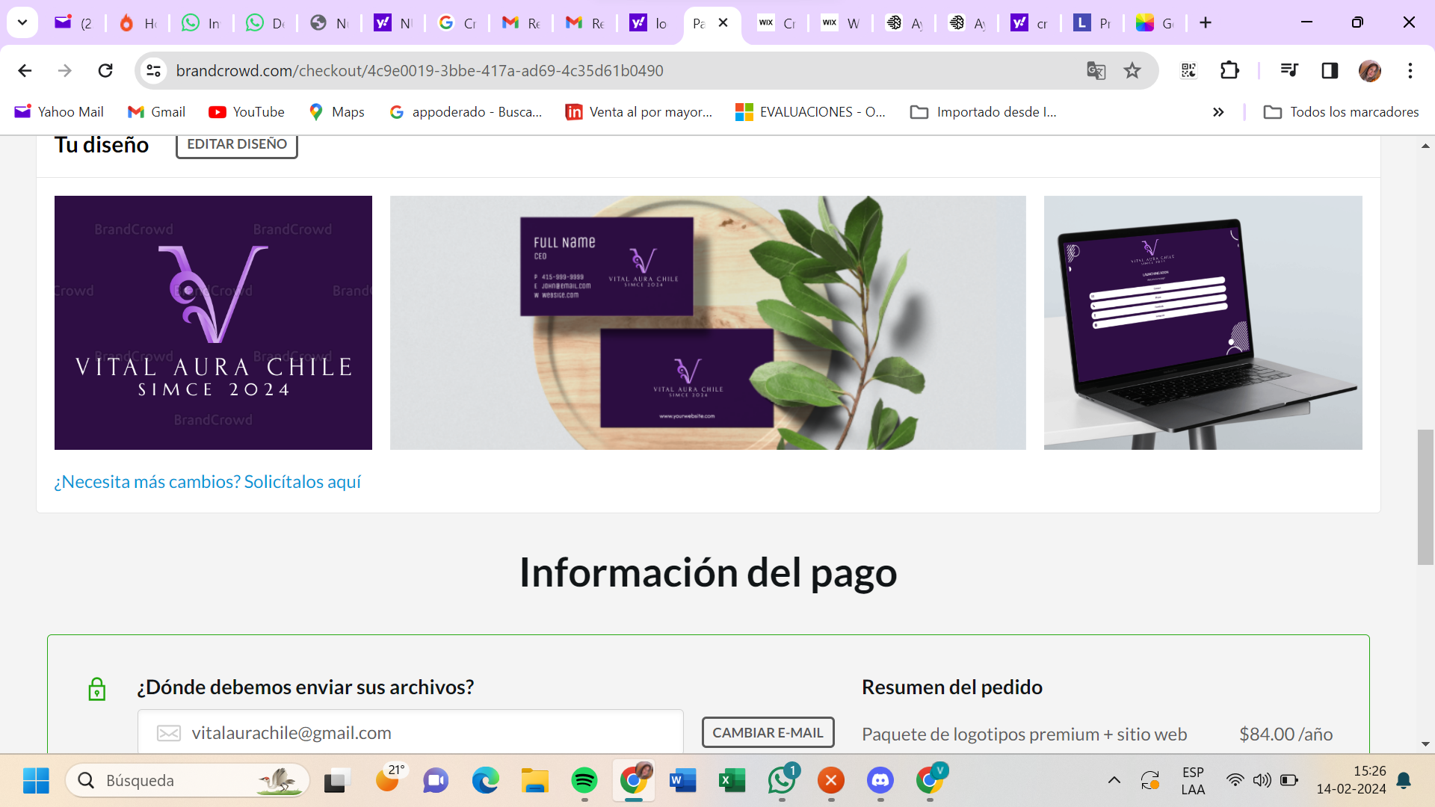The width and height of the screenshot is (1435, 807).
Task: Open Spotify from the taskbar
Action: point(584,781)
